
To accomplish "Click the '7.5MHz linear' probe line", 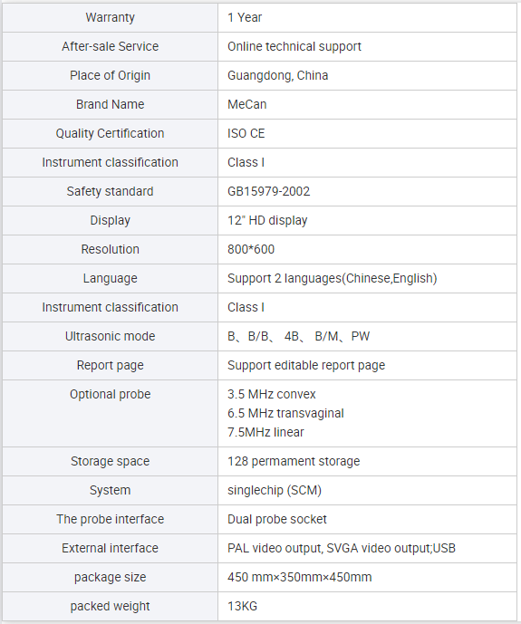I will click(x=265, y=432).
